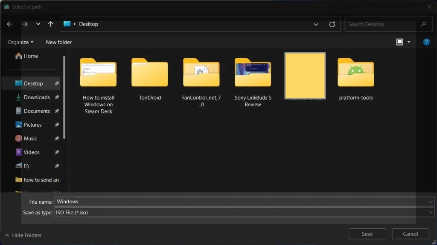Expand the recent locations dropdown arrow
Image resolution: width=437 pixels, height=245 pixels.
[x=38, y=24]
